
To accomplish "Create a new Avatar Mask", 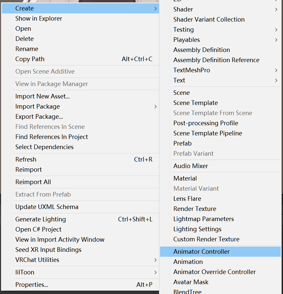I will click(x=191, y=282).
